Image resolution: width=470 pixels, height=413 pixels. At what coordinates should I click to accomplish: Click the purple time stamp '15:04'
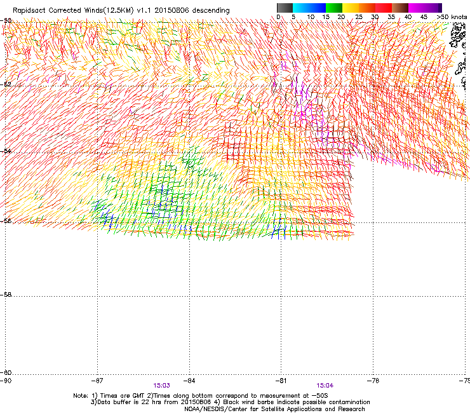pyautogui.click(x=325, y=386)
